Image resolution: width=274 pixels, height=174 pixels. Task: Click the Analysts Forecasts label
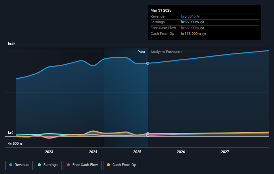(x=166, y=52)
